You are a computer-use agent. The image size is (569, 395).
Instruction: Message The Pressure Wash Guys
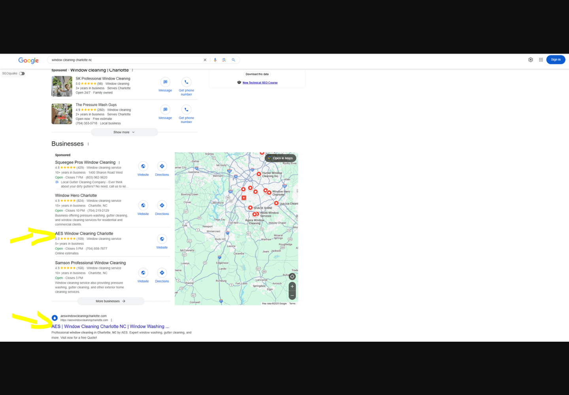click(x=165, y=112)
